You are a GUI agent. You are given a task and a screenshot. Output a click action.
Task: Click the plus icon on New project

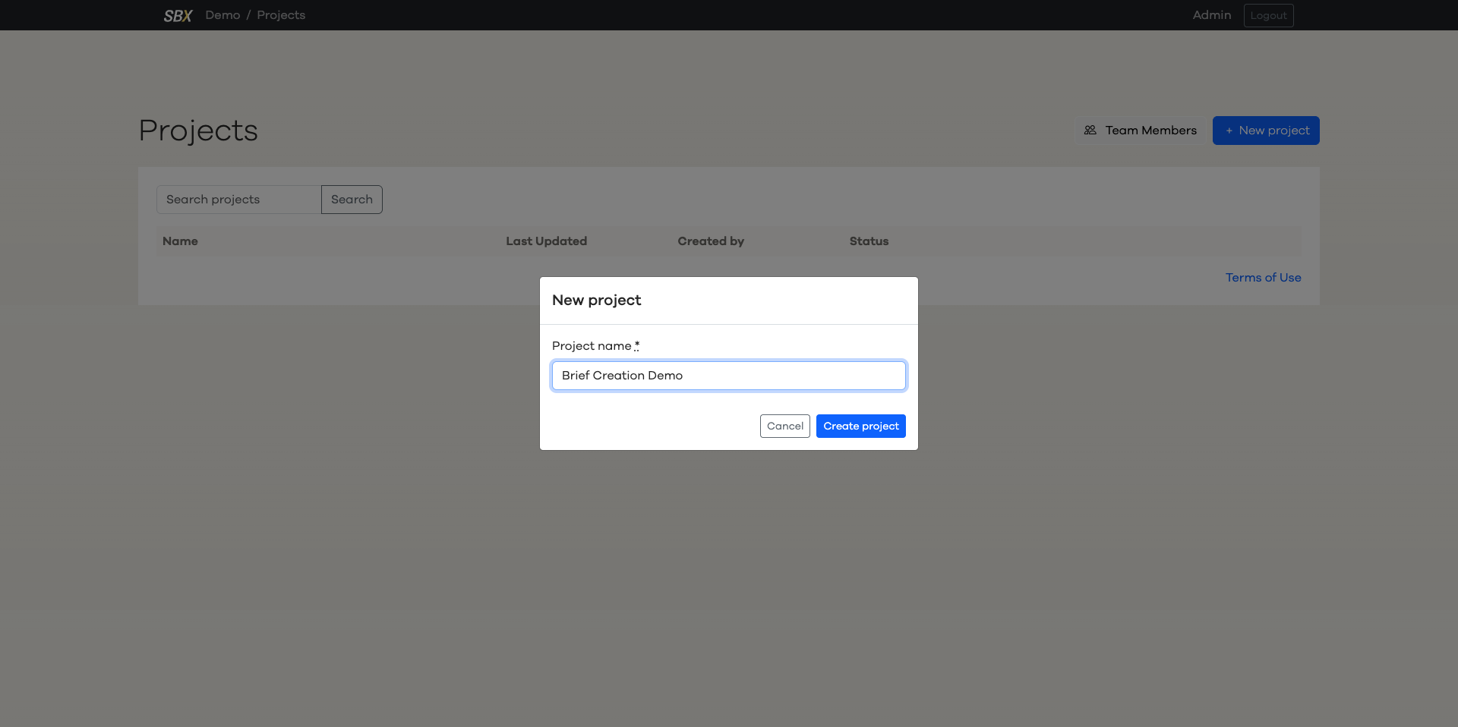(1229, 131)
